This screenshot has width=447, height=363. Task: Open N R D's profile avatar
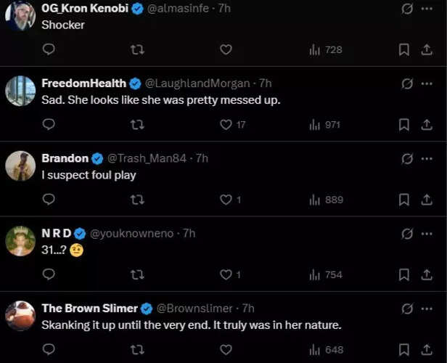pyautogui.click(x=20, y=240)
